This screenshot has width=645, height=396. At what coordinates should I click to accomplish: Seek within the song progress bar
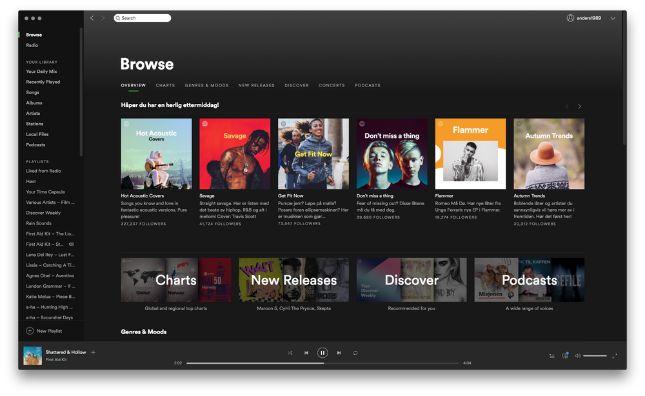tap(322, 363)
